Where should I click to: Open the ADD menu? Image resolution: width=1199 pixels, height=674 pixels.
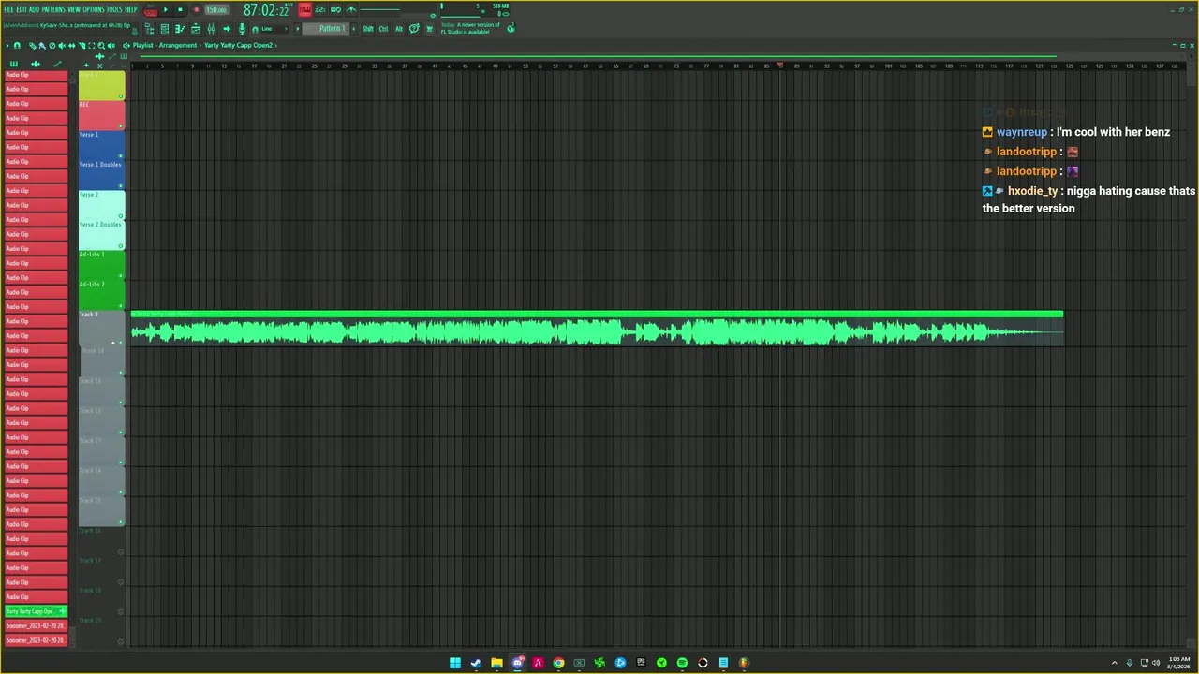(x=34, y=9)
